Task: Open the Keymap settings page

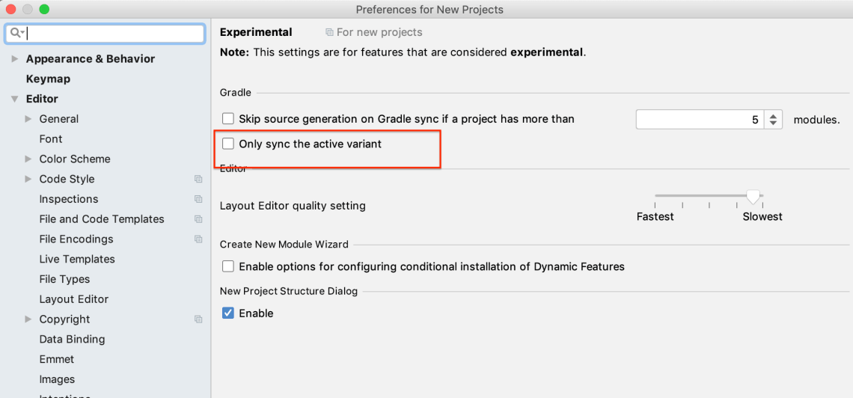Action: pos(48,79)
